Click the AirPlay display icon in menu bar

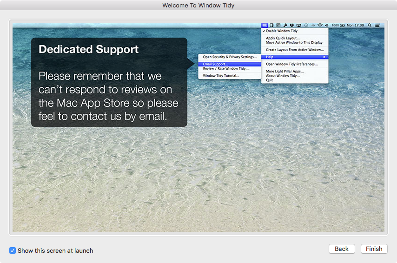coord(299,25)
